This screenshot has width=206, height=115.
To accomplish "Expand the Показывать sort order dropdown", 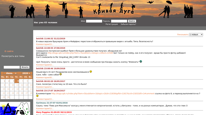I will tap(196, 34).
